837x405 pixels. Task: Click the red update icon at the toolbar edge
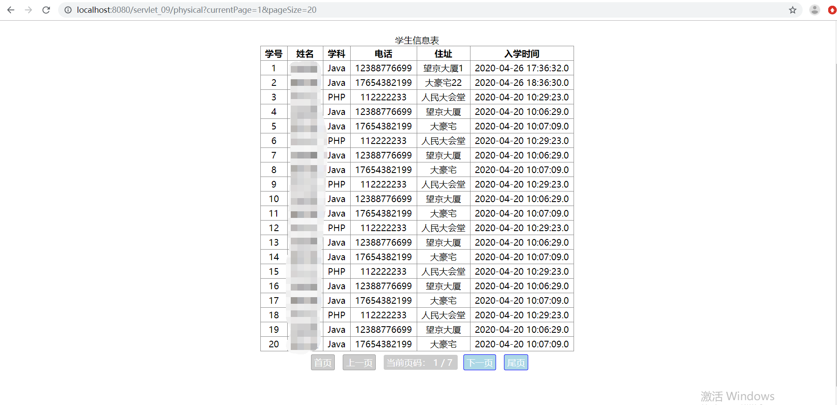tap(832, 10)
